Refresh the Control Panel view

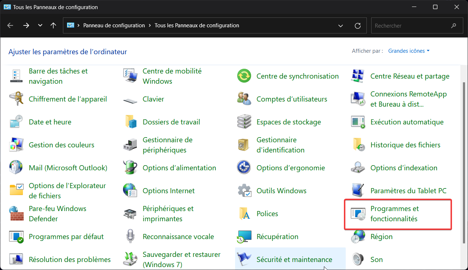pos(358,26)
